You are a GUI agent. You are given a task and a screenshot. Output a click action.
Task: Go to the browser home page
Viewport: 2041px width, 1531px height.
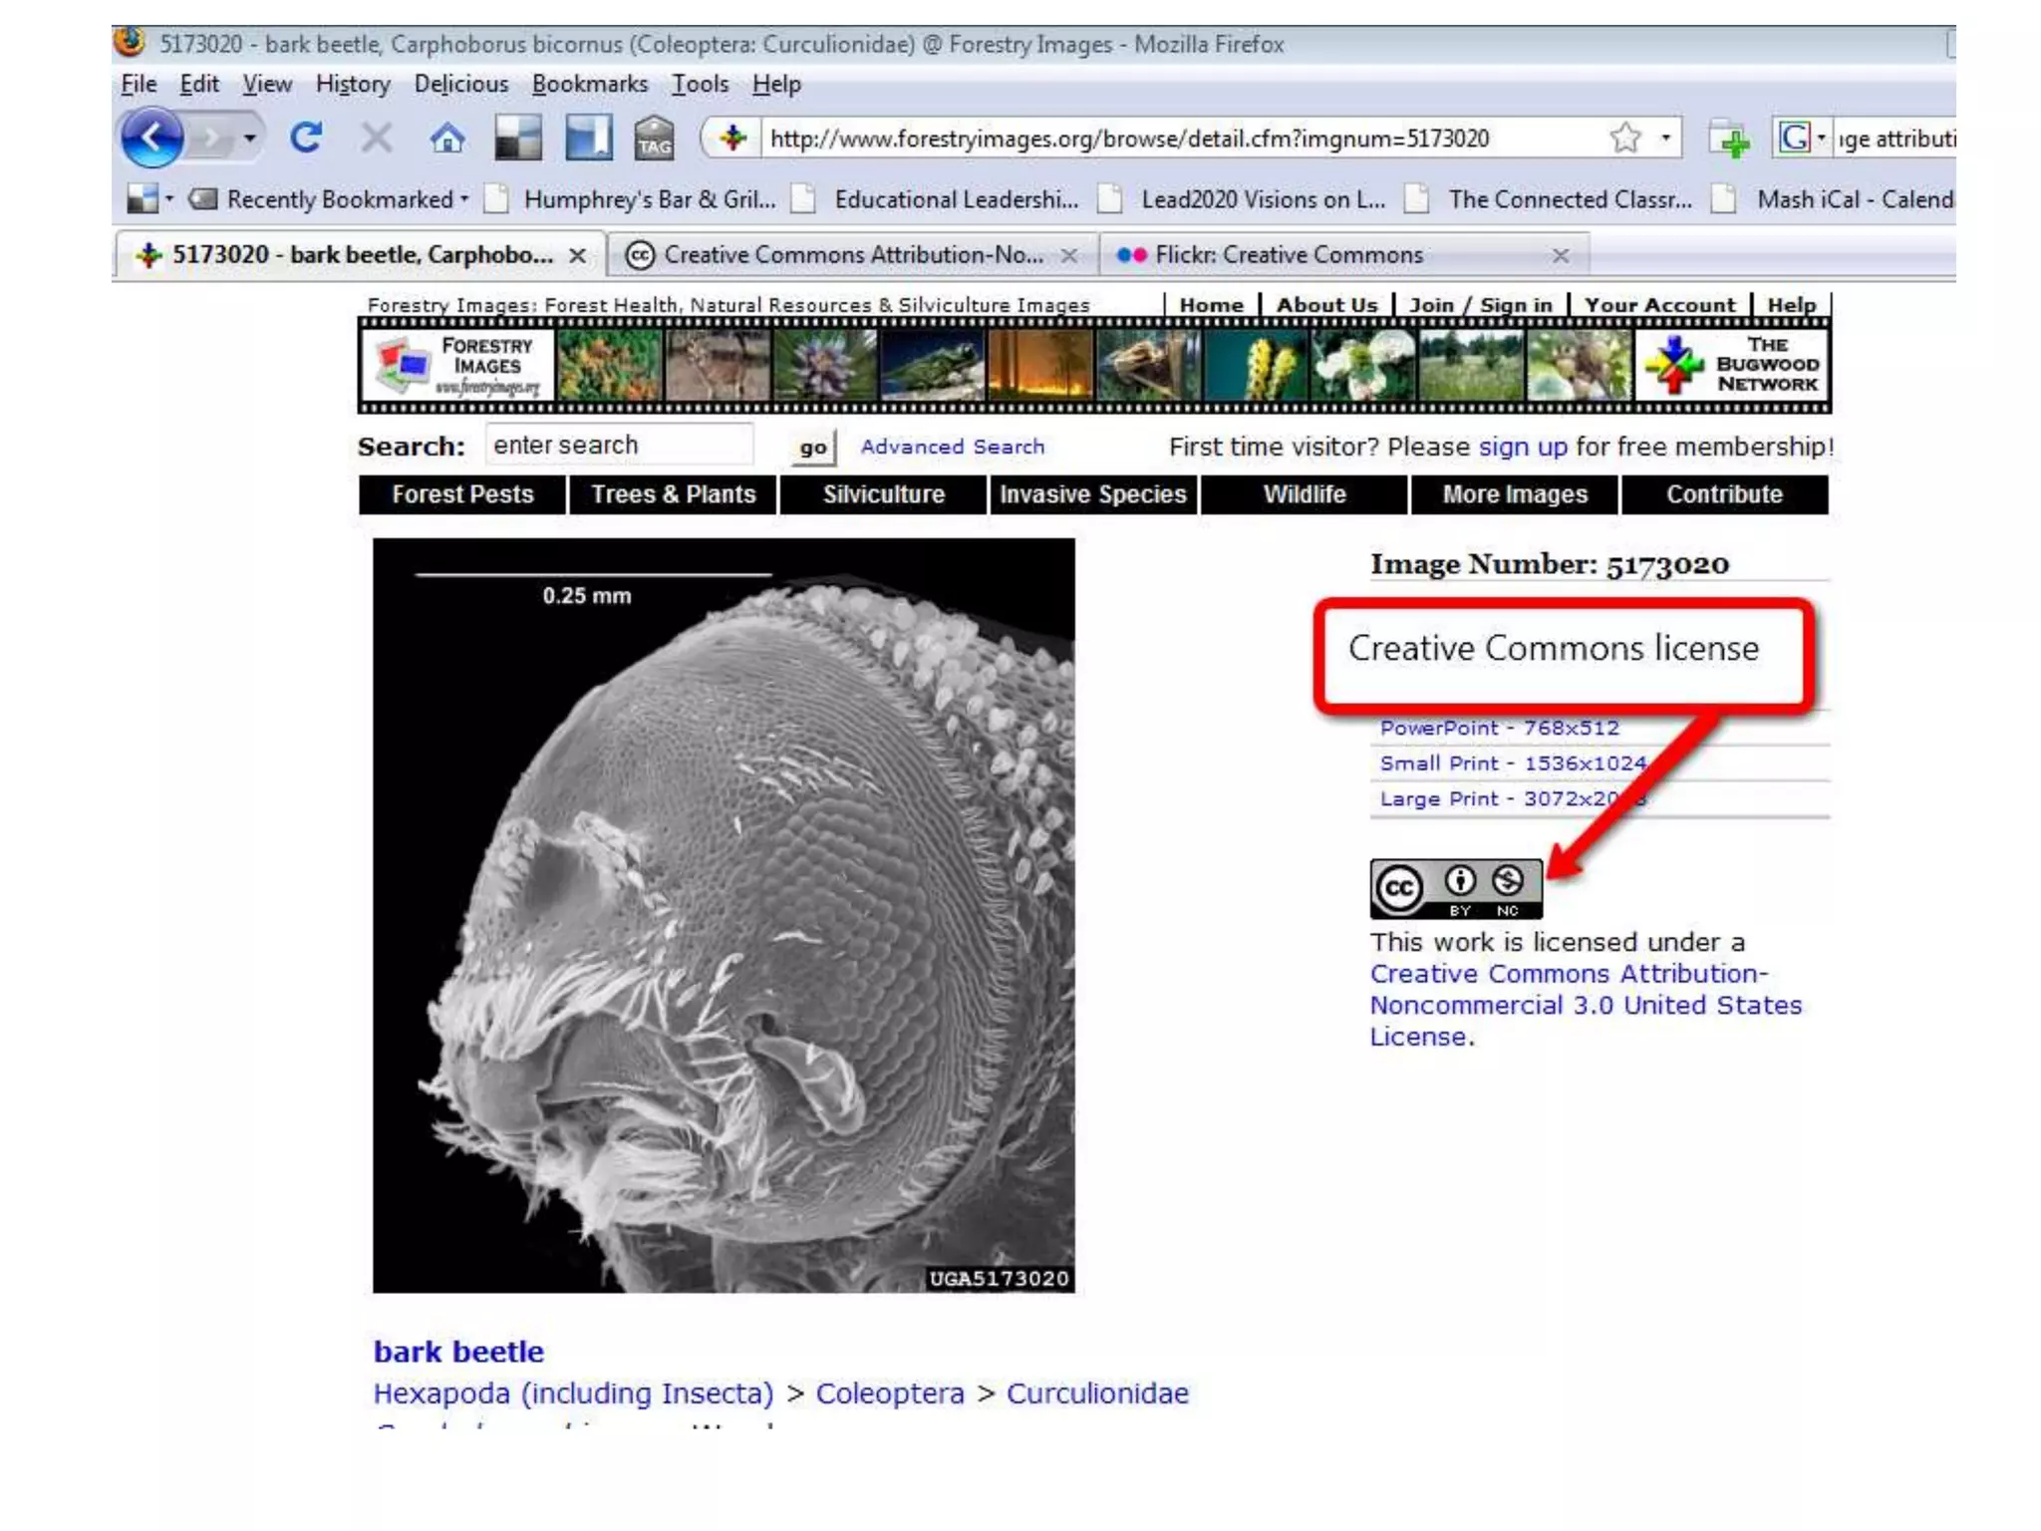point(447,138)
